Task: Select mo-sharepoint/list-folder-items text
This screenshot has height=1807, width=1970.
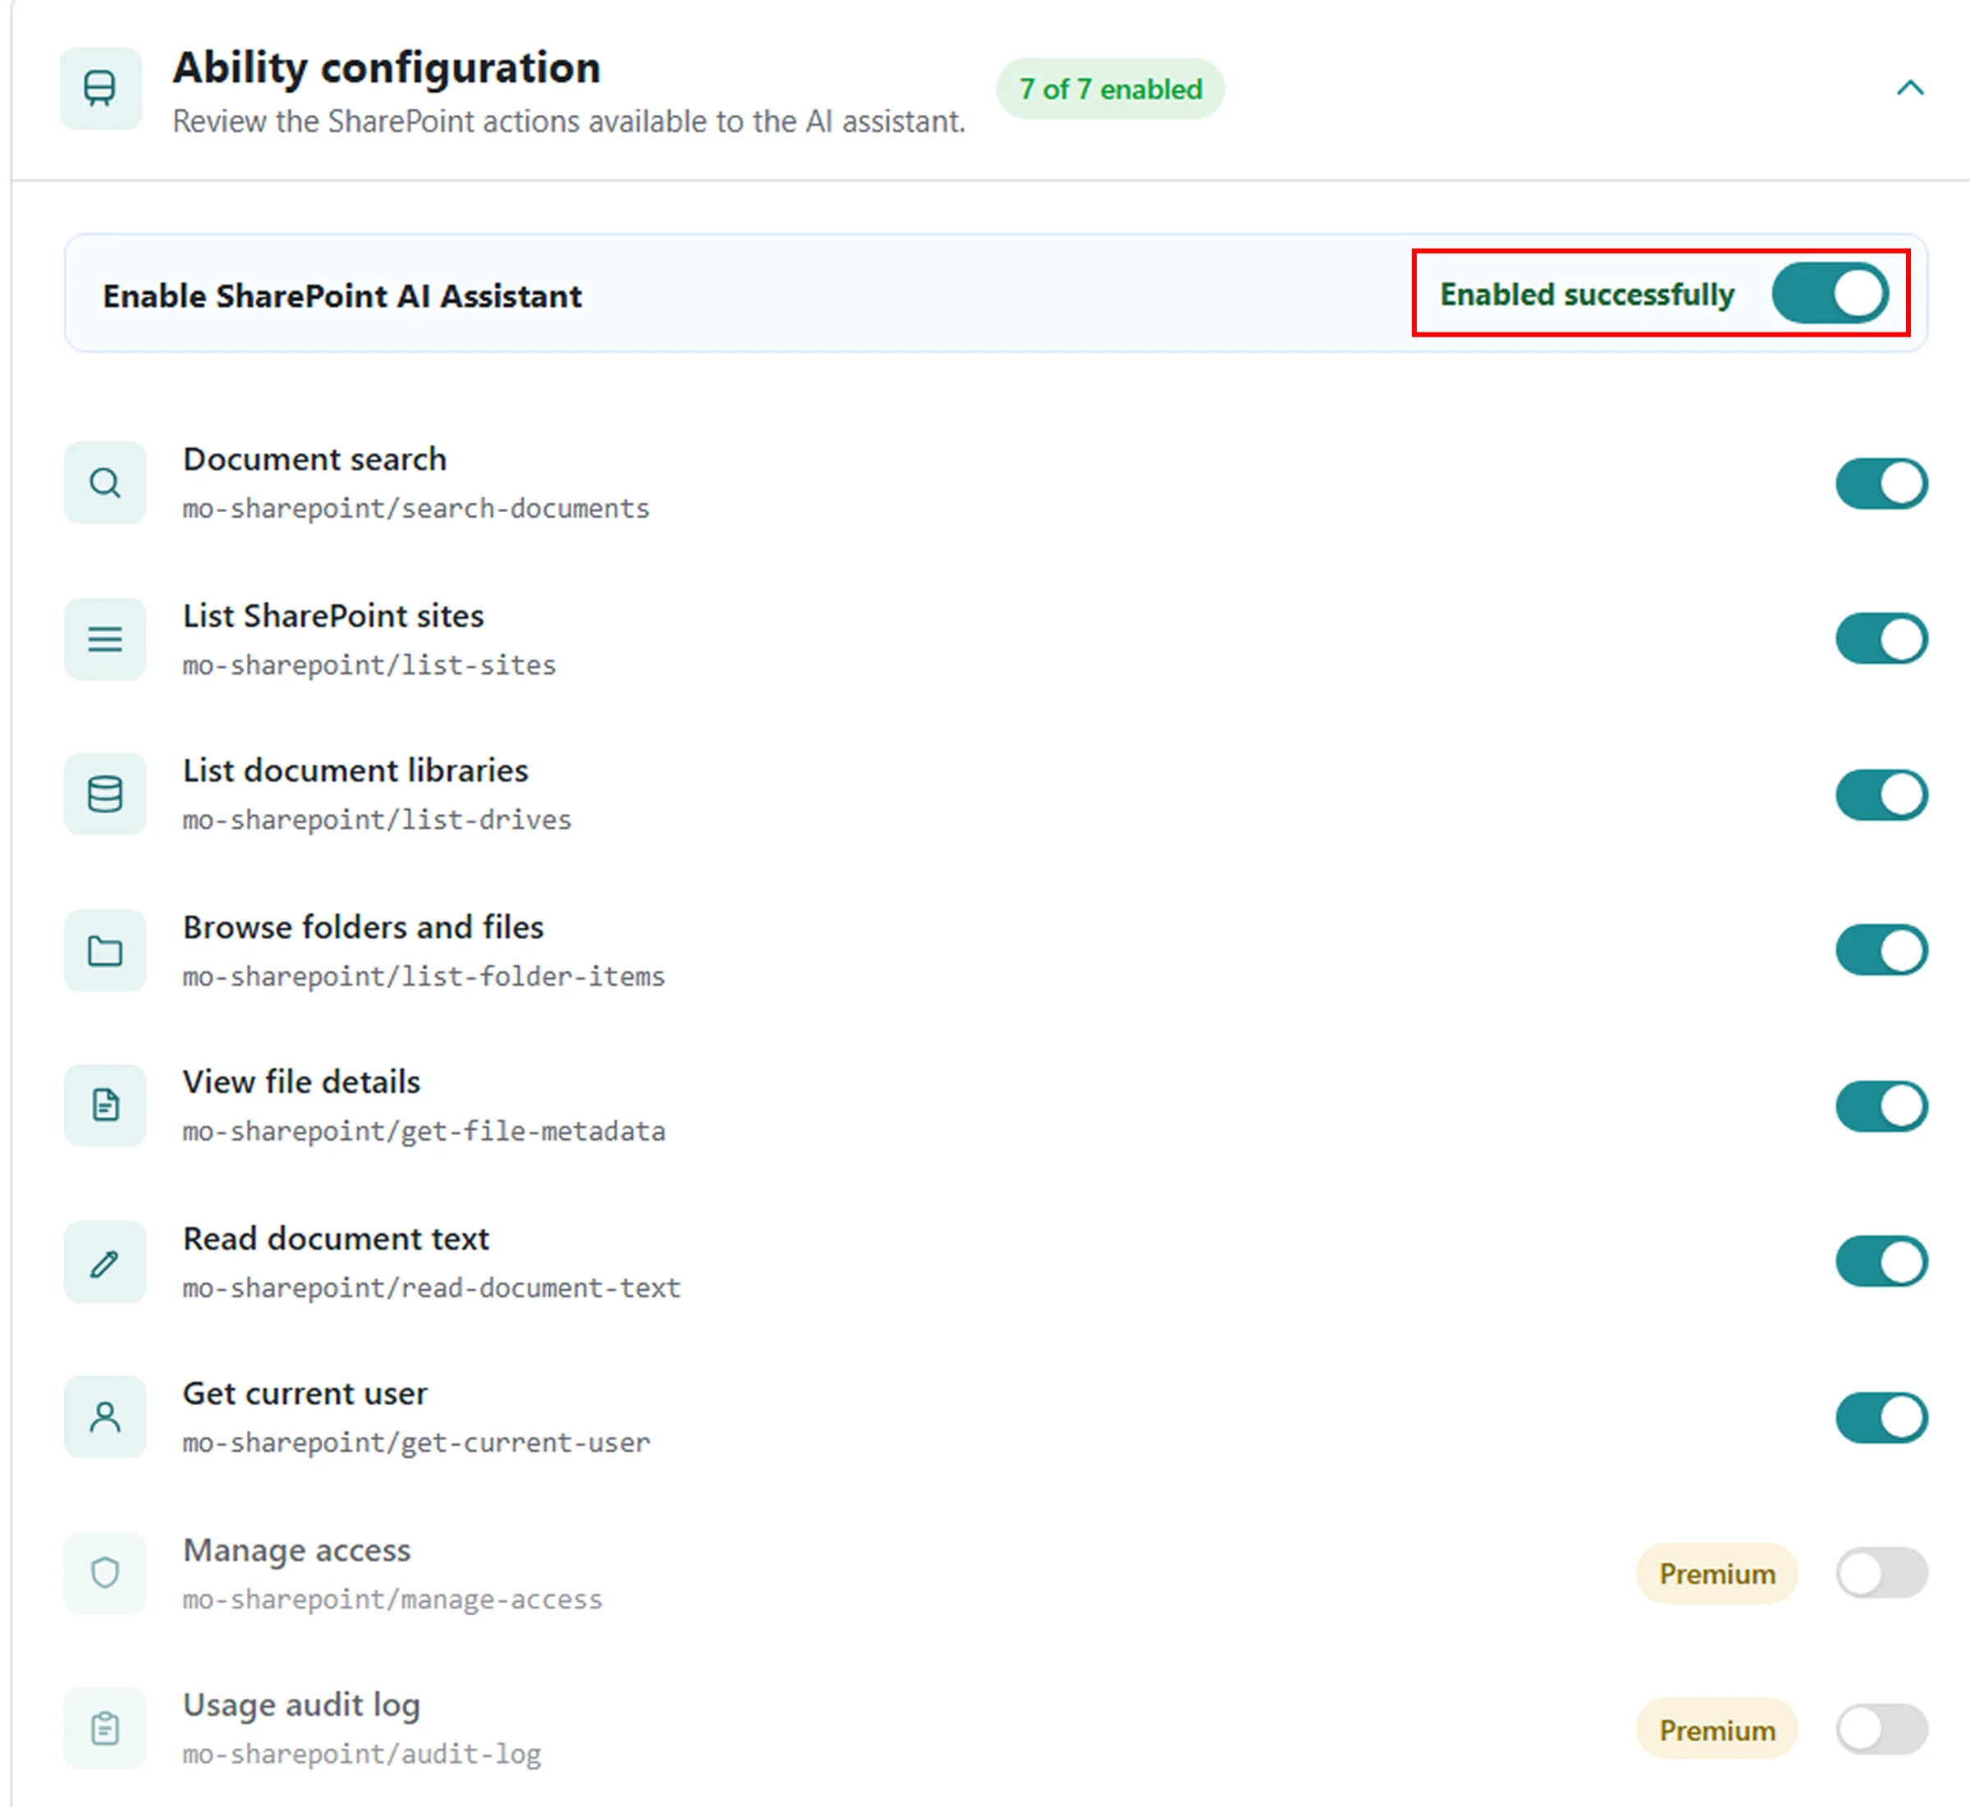Action: (x=424, y=976)
